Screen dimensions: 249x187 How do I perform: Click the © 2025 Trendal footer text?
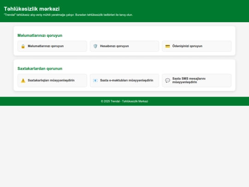coord(125,101)
